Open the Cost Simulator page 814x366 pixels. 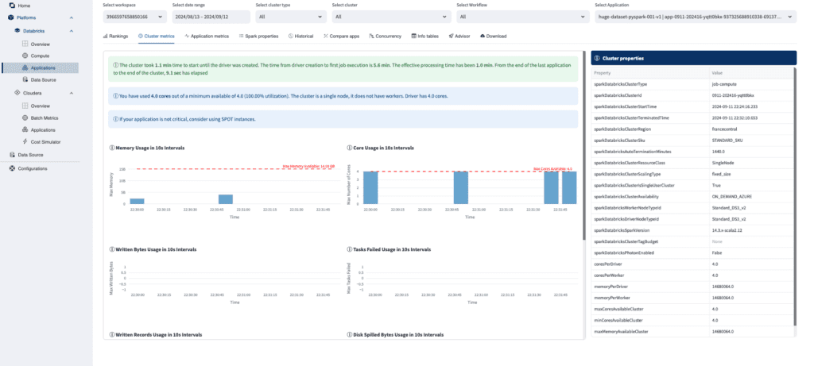(46, 141)
